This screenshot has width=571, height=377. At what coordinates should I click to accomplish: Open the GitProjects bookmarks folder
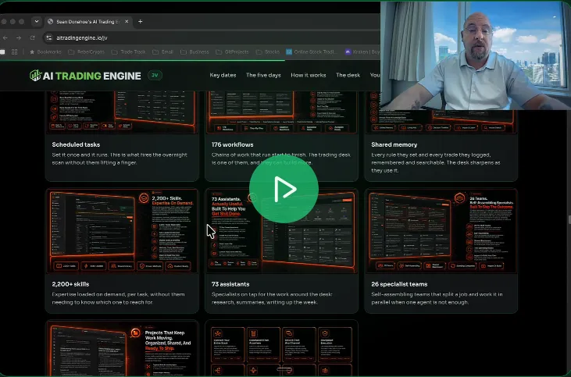(232, 52)
